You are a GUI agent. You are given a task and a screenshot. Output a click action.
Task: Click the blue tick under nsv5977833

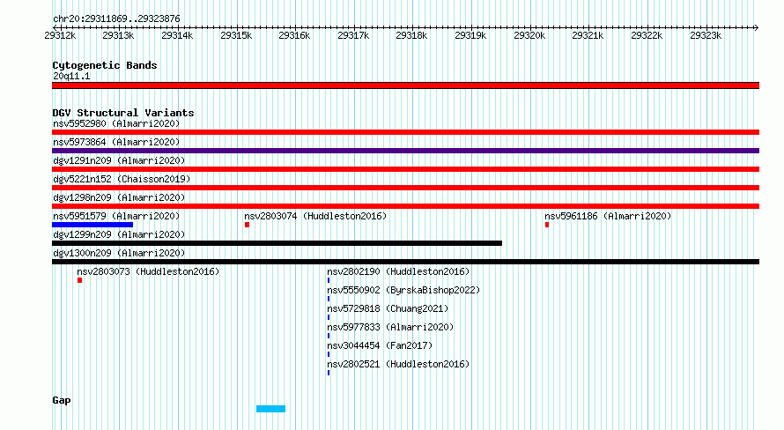329,336
